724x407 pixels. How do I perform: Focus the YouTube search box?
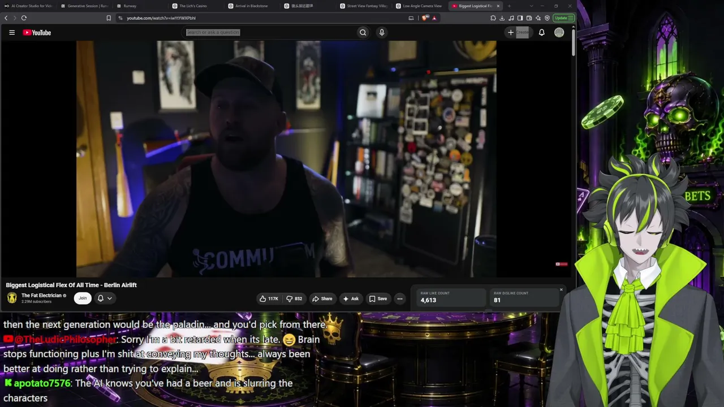(x=270, y=32)
